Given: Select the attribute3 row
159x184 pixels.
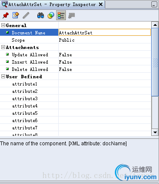Looking at the screenshot, I should [75, 98].
